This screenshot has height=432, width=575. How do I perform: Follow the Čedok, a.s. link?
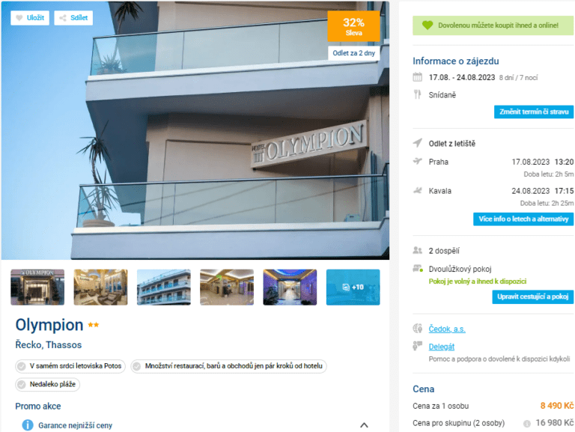(447, 329)
